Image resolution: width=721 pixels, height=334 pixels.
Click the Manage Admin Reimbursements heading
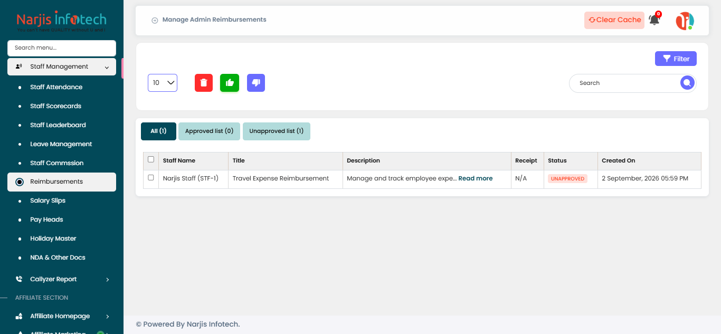(x=214, y=20)
